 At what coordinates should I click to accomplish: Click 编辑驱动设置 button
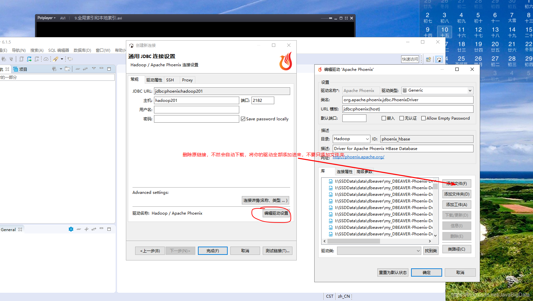(x=276, y=213)
